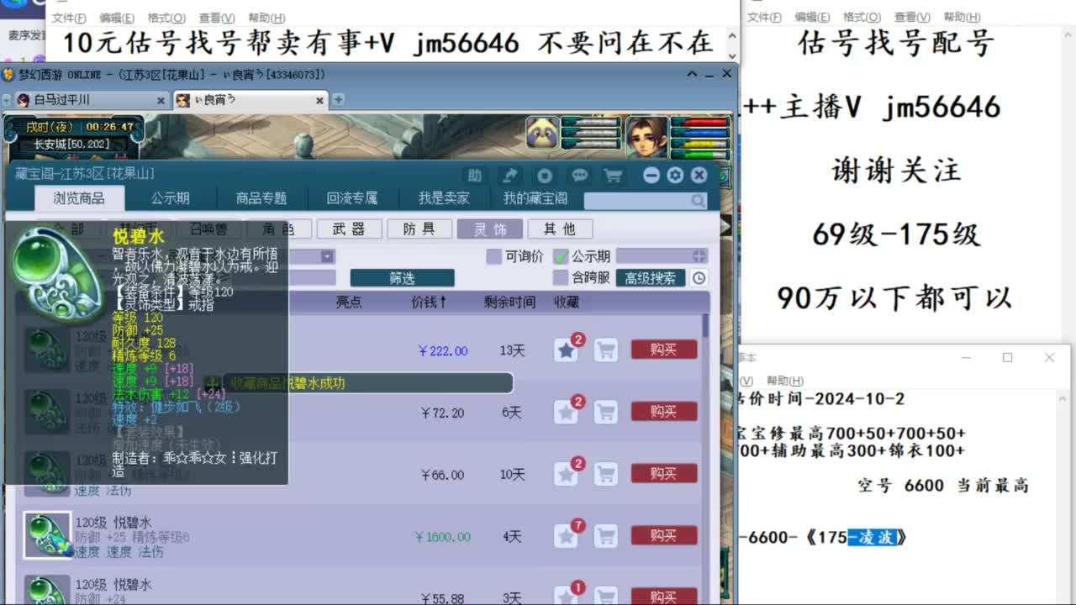Viewport: 1076px width, 605px height.
Task: Click the share arrow icon in 藏宝阁 header
Action: click(510, 176)
